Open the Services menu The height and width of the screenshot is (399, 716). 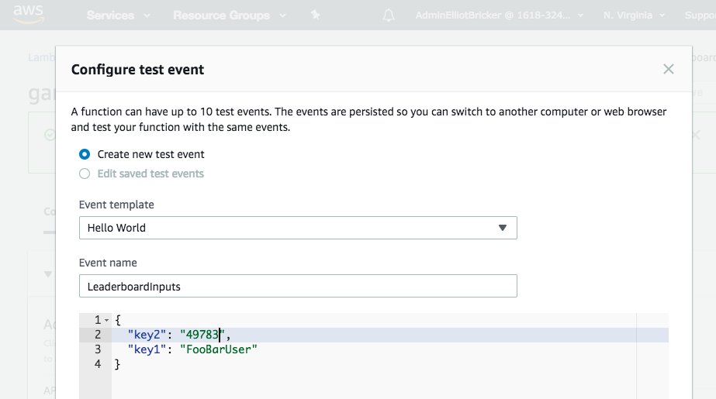click(x=118, y=15)
